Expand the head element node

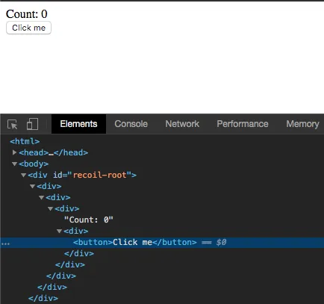click(14, 152)
